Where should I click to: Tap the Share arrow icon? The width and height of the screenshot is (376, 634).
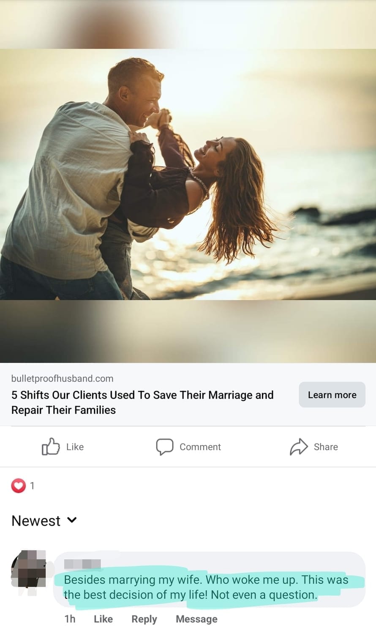[299, 447]
